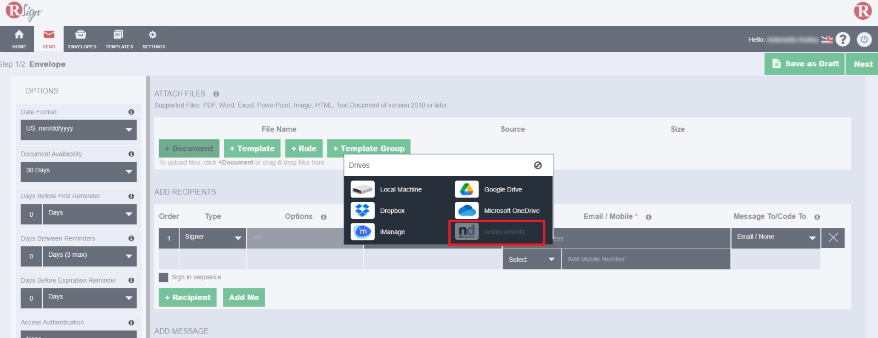
Task: Show info for Access Authentication
Action: [131, 323]
